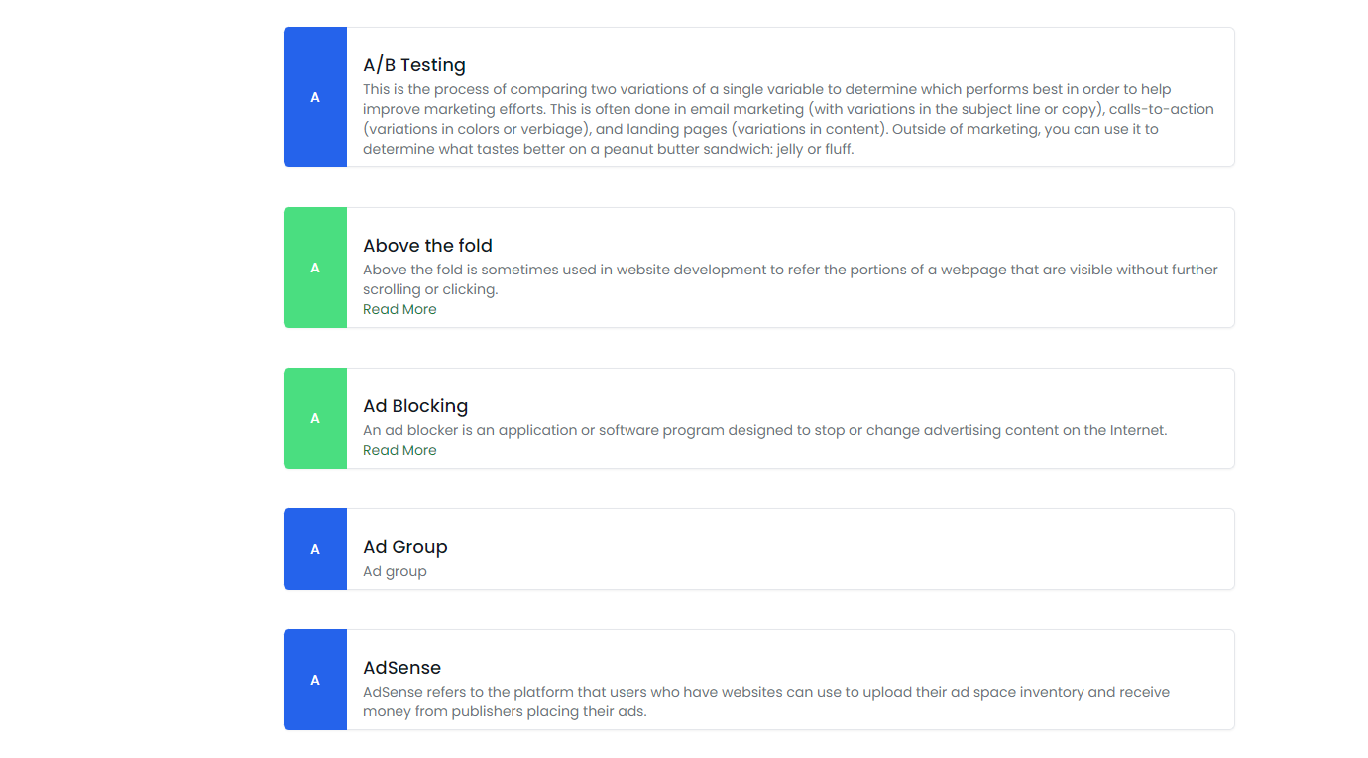Click the AdSense description paragraph
This screenshot has width=1368, height=758.
pos(766,702)
